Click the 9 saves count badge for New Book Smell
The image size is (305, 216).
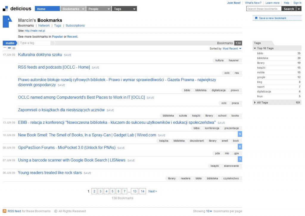[x=240, y=134]
